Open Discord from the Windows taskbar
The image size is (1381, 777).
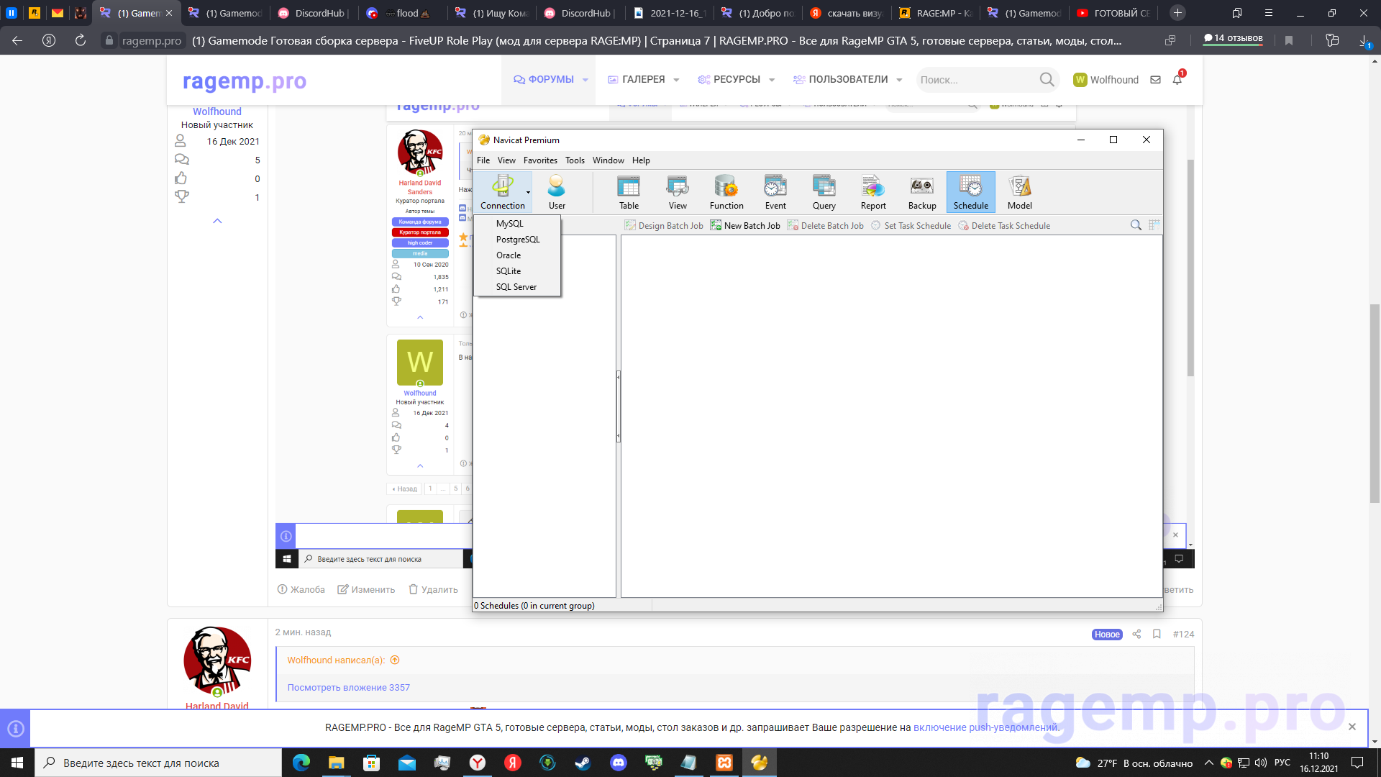point(619,763)
